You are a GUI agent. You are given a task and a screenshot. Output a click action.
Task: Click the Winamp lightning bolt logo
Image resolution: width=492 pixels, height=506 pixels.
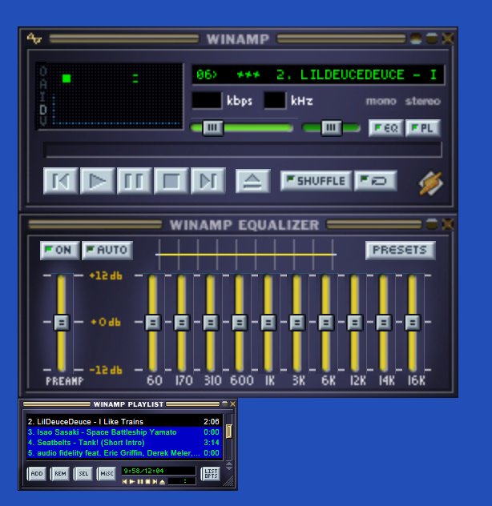431,183
